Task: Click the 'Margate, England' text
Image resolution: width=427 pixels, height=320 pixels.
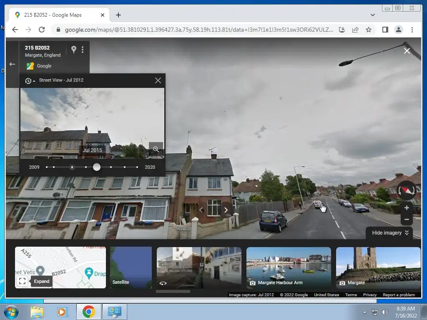Action: tap(43, 55)
